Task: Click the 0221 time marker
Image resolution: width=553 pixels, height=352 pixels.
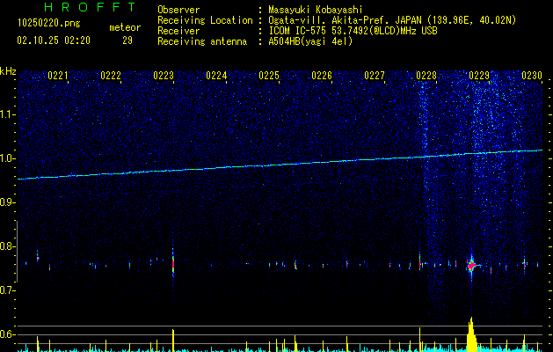Action: point(58,76)
